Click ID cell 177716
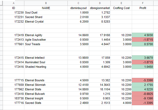 (13, 103)
